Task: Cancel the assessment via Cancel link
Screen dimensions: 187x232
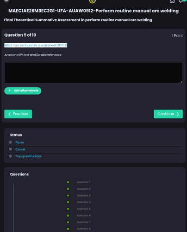Action: [x=20, y=149]
